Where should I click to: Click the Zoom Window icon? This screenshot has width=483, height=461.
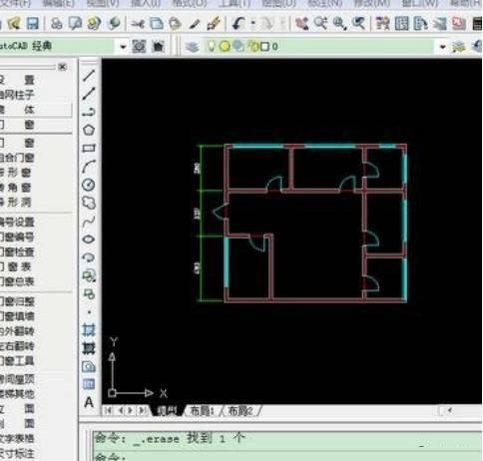(339, 24)
